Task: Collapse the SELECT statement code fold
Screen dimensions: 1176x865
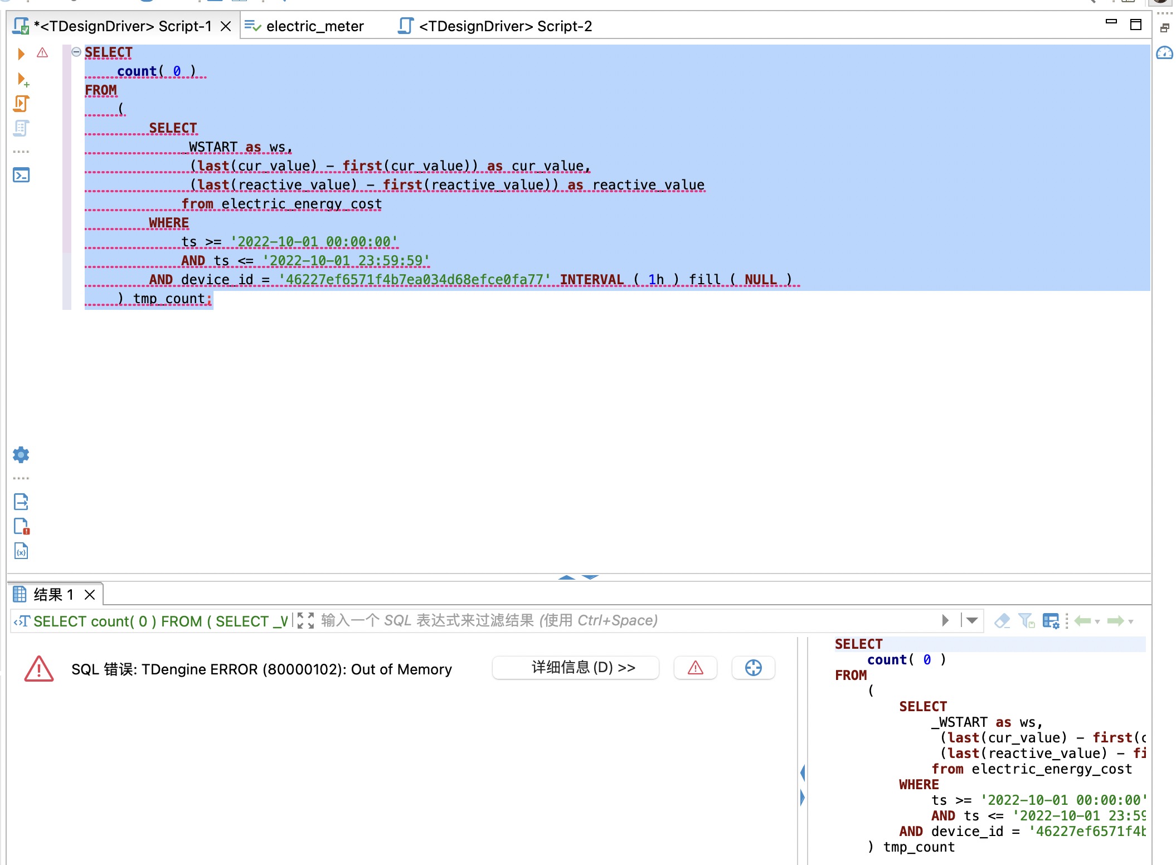Action: tap(75, 51)
